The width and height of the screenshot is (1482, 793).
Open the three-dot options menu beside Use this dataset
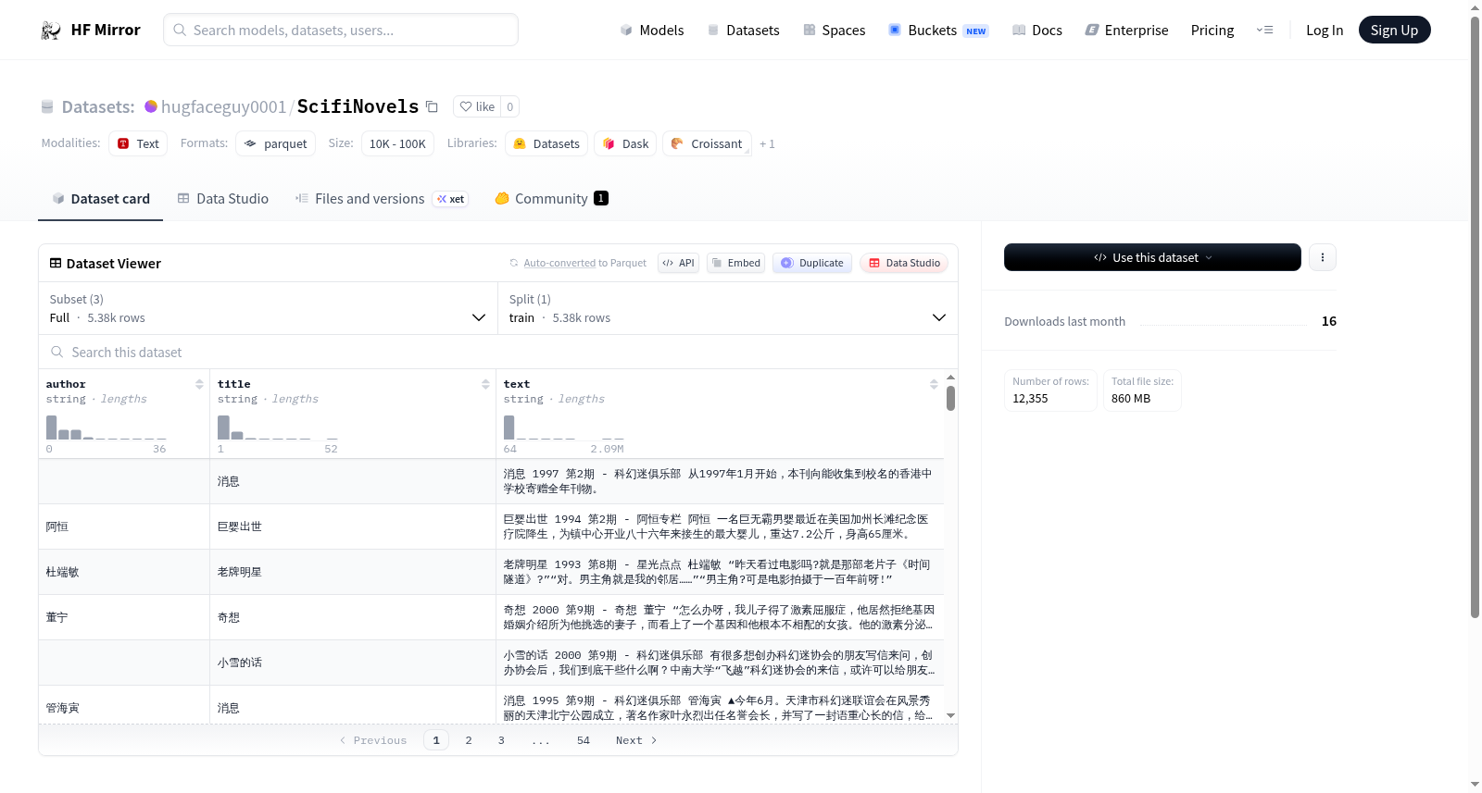1323,257
